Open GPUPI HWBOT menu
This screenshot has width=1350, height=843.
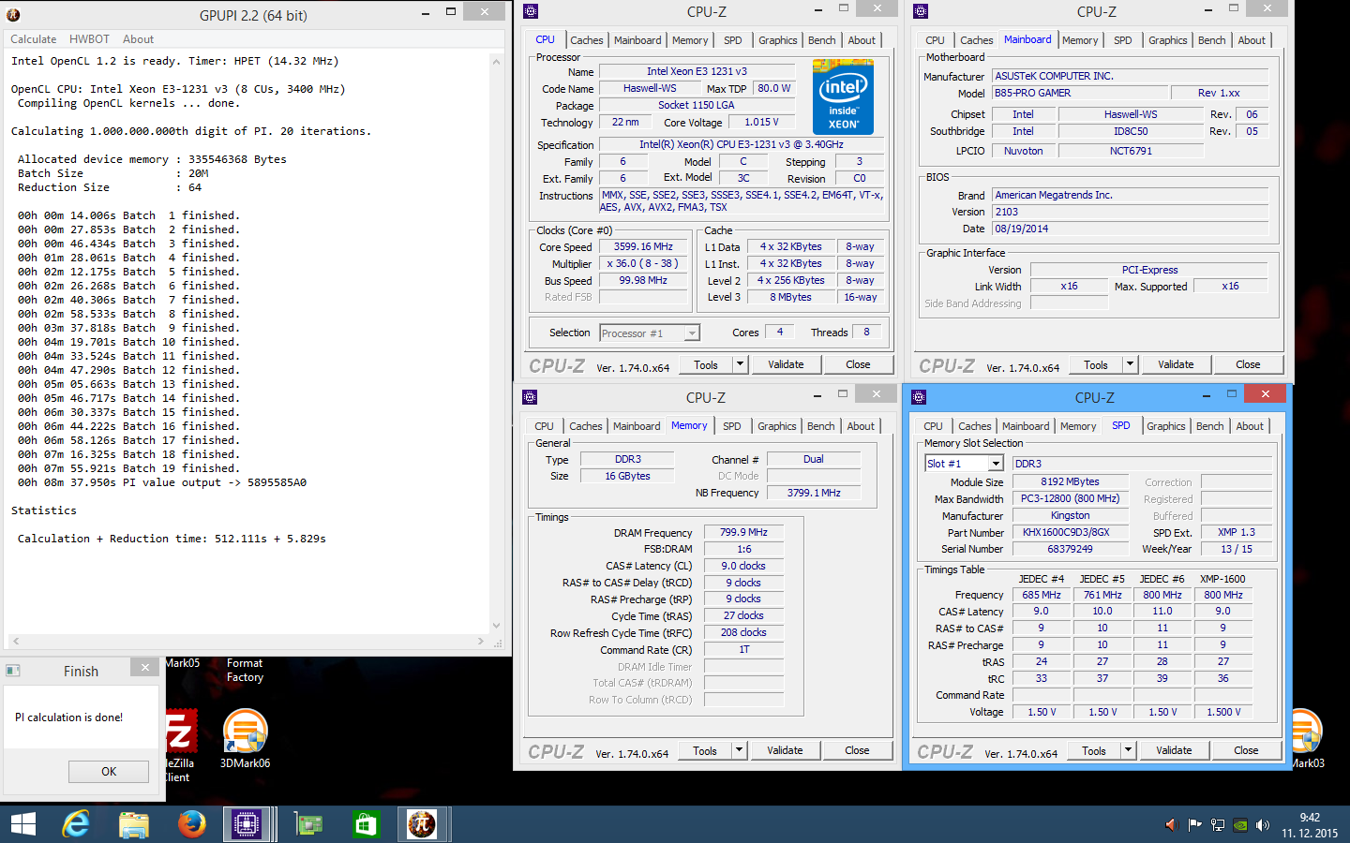(x=90, y=39)
